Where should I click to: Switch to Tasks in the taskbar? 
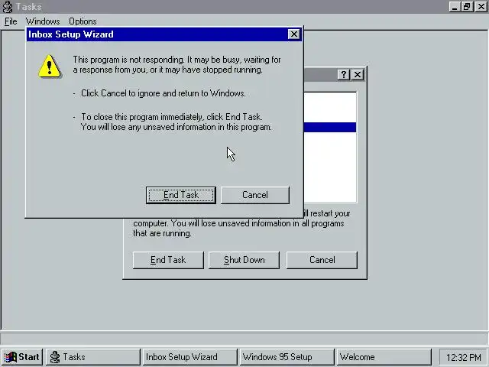93,357
